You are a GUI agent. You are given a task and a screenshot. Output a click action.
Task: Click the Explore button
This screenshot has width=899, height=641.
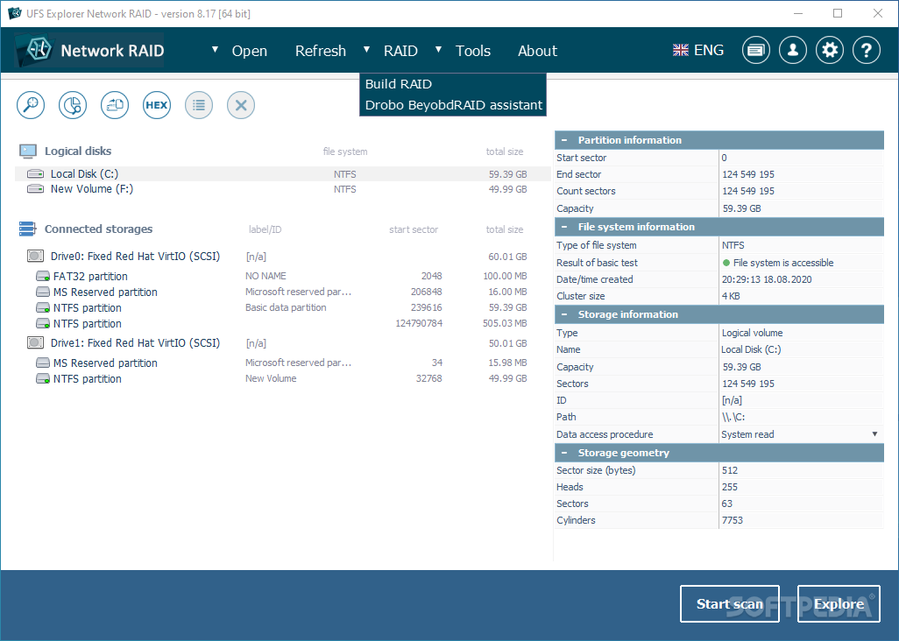[839, 603]
